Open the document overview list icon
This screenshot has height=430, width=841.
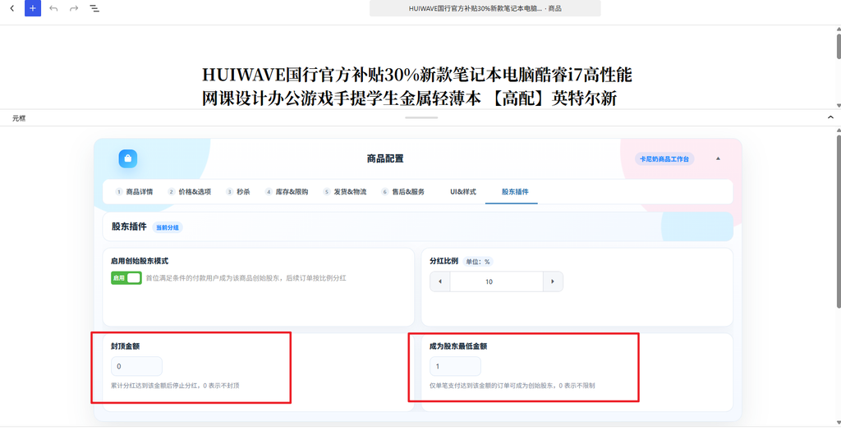coord(94,8)
